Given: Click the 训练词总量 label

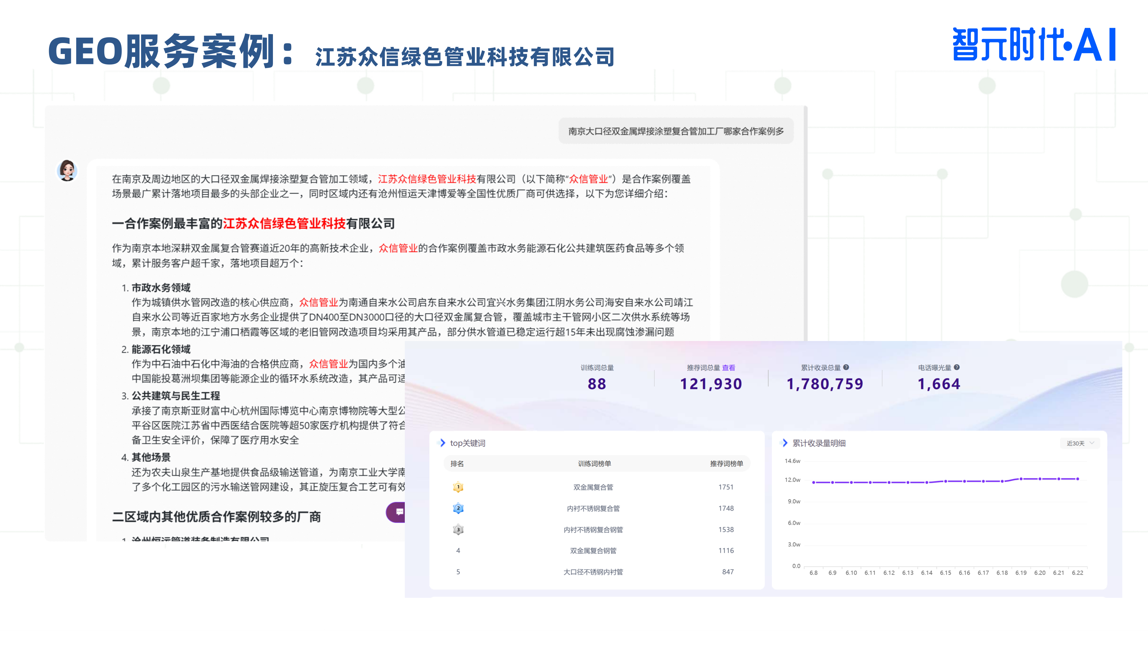Looking at the screenshot, I should pyautogui.click(x=597, y=368).
